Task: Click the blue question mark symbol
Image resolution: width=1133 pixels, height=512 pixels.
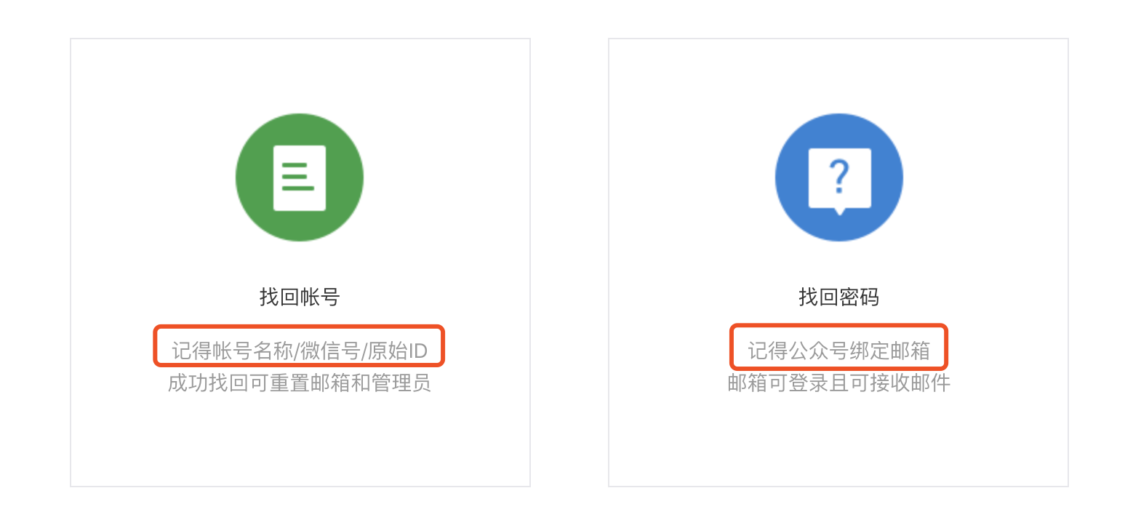Action: tap(839, 177)
